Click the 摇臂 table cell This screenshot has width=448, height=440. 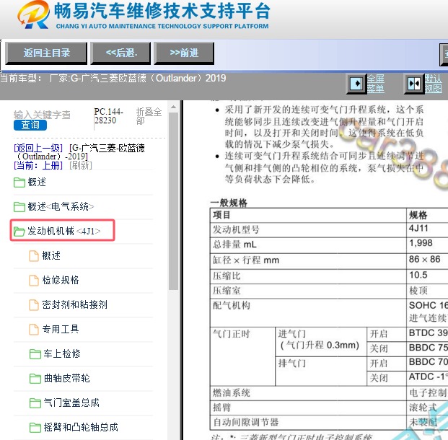pyautogui.click(x=308, y=408)
